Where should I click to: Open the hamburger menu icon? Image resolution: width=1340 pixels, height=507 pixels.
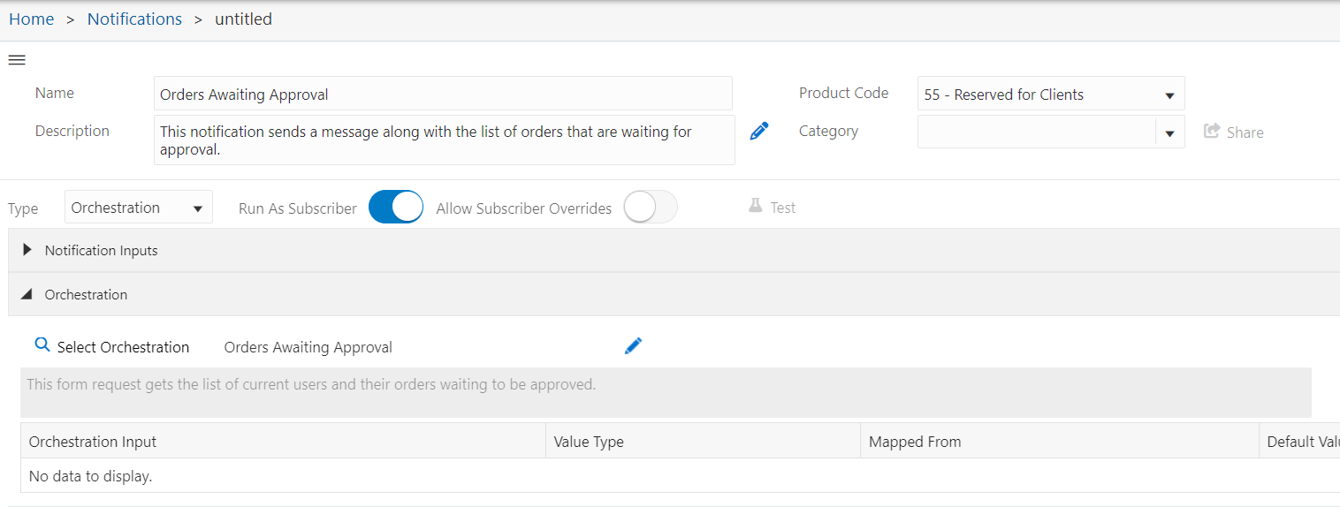pos(17,60)
